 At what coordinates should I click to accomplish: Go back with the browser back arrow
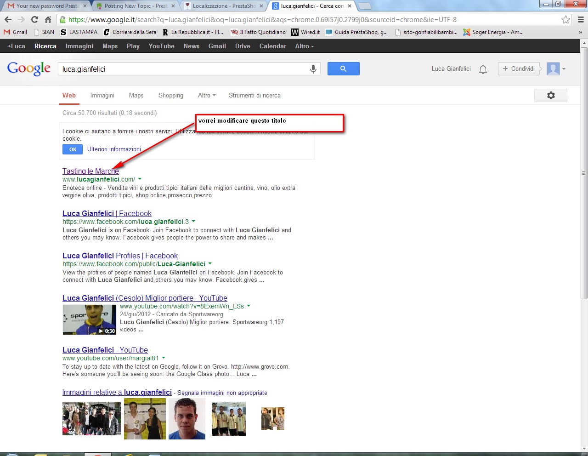pyautogui.click(x=8, y=19)
